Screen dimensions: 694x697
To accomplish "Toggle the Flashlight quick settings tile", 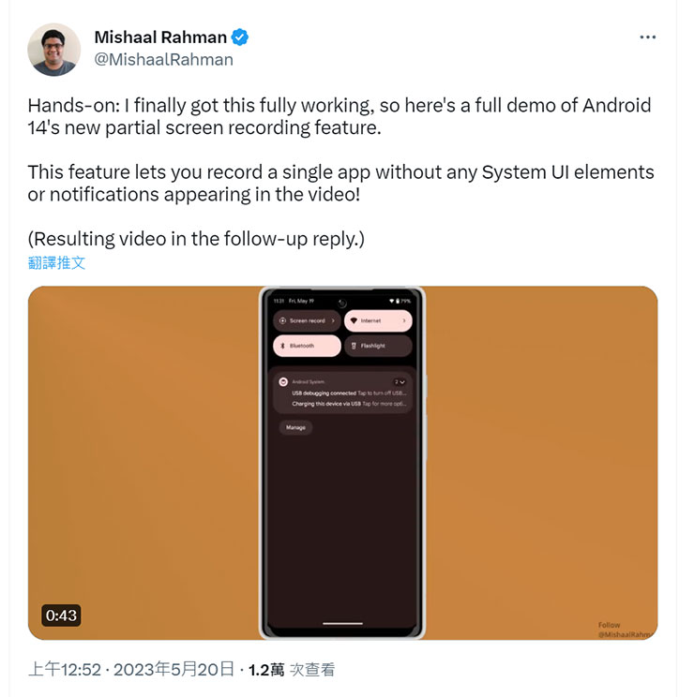I will 378,346.
